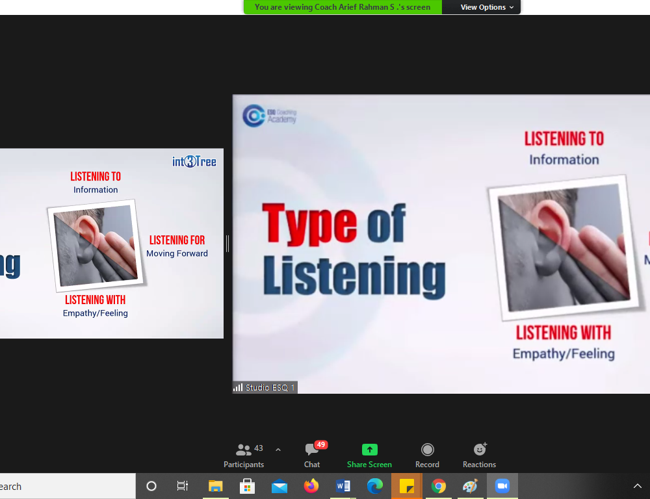The image size is (650, 499).
Task: Open the Chat panel with unread messages
Action: (312, 455)
